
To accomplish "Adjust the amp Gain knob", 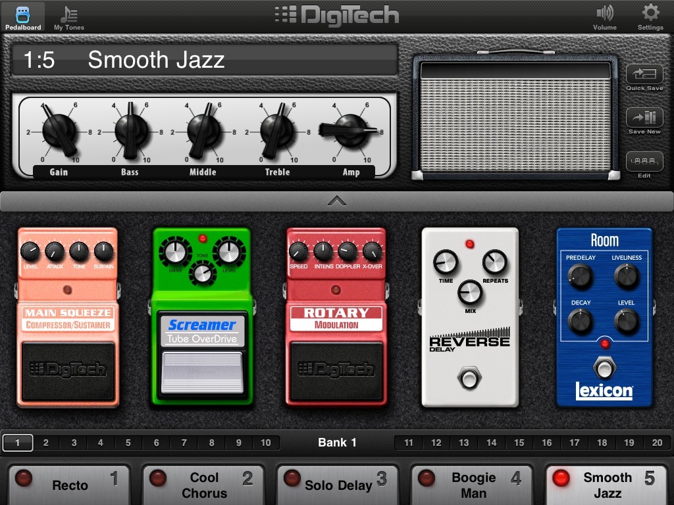I will click(60, 131).
